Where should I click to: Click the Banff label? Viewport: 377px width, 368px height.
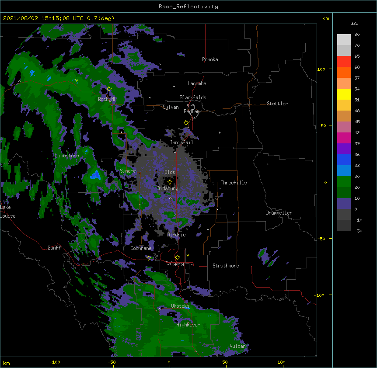point(54,248)
